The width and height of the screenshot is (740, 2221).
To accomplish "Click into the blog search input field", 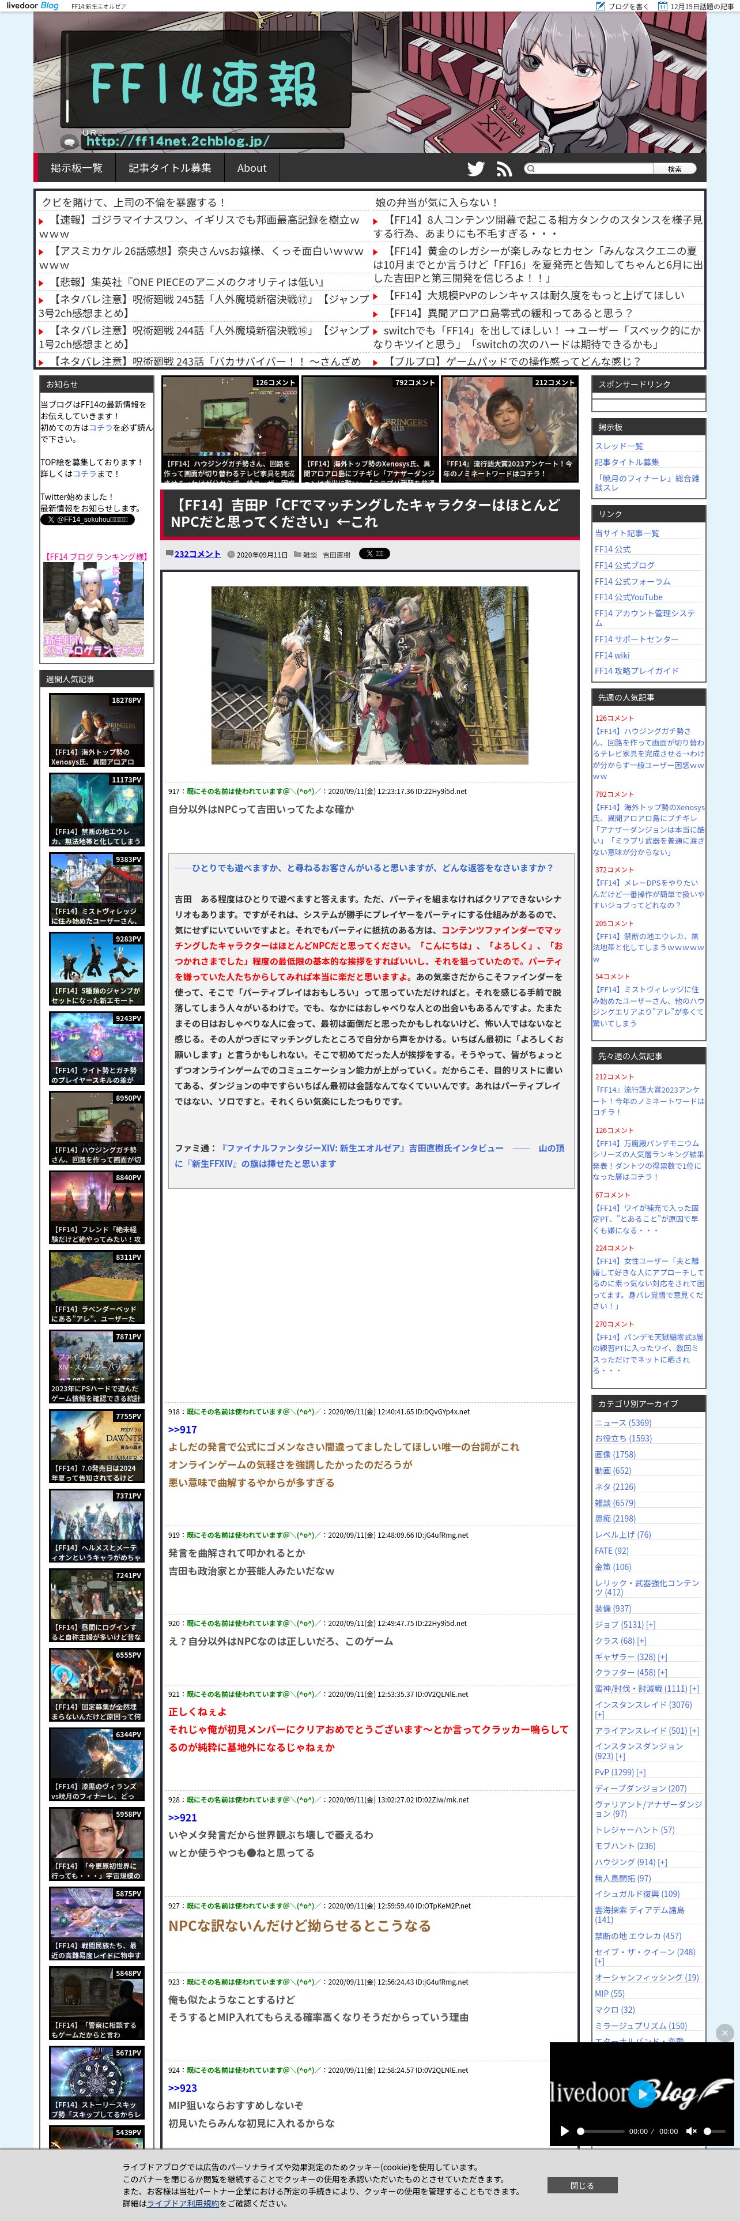I will click(x=594, y=169).
